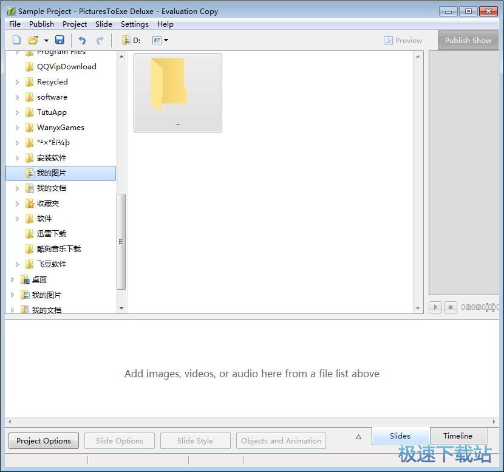Click the Undo arrow icon
Viewport: 504px width, 472px height.
click(82, 40)
